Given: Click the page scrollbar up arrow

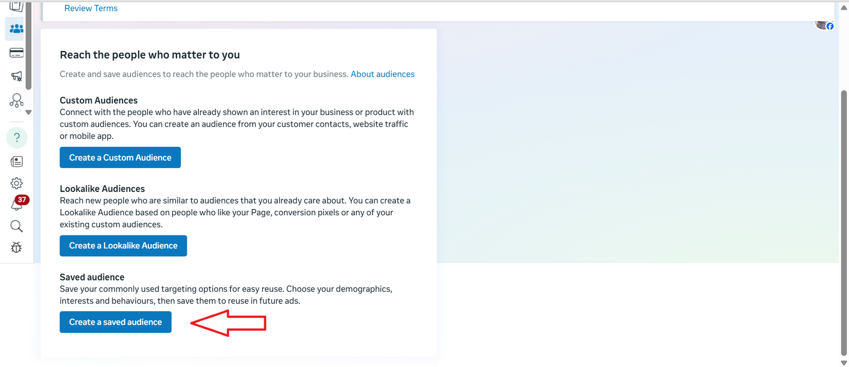Looking at the screenshot, I should click(844, 7).
